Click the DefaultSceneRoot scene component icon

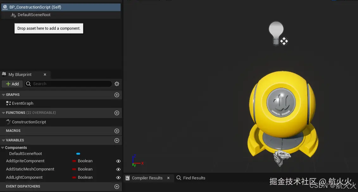point(13,15)
